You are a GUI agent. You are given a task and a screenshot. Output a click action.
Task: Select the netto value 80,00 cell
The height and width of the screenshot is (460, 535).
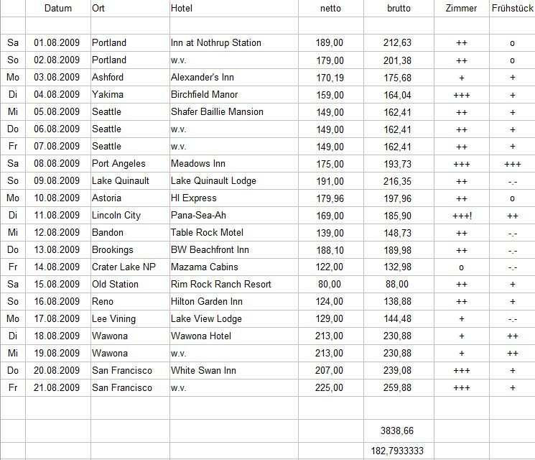pos(330,284)
